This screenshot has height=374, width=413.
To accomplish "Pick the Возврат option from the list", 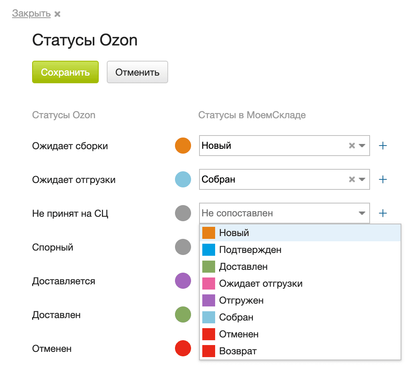I will tap(238, 351).
